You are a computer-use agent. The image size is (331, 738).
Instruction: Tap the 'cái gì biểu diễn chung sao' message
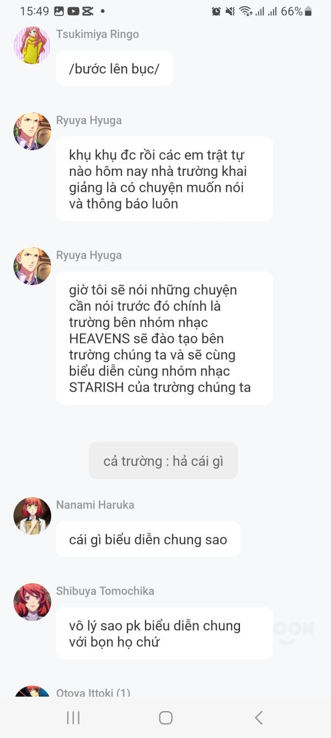148,539
